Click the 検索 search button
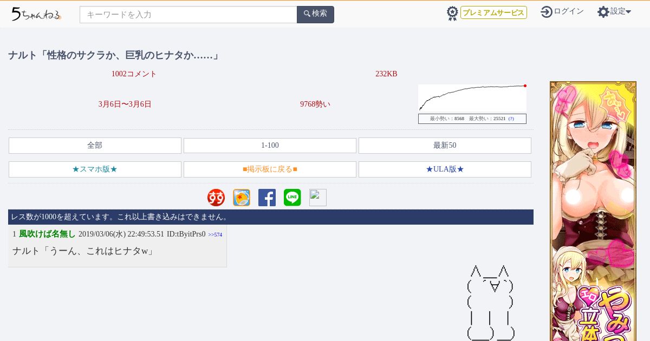The height and width of the screenshot is (341, 650). point(316,15)
